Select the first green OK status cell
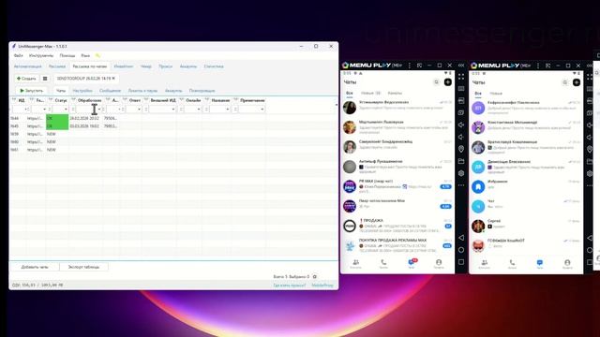Screen dimensions: 600x337 (x=57, y=118)
